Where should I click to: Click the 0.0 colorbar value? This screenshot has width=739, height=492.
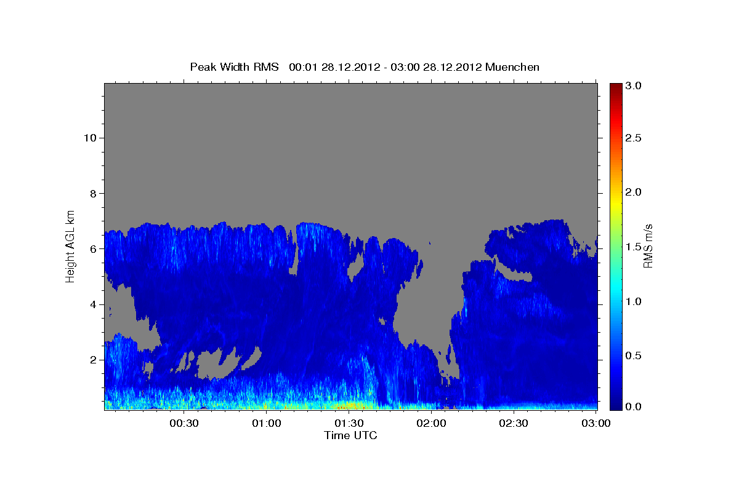634,407
